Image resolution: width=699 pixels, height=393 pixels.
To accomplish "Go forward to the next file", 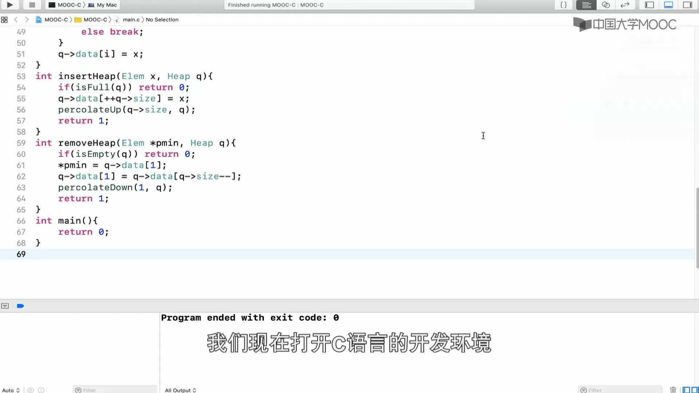I will tap(27, 20).
